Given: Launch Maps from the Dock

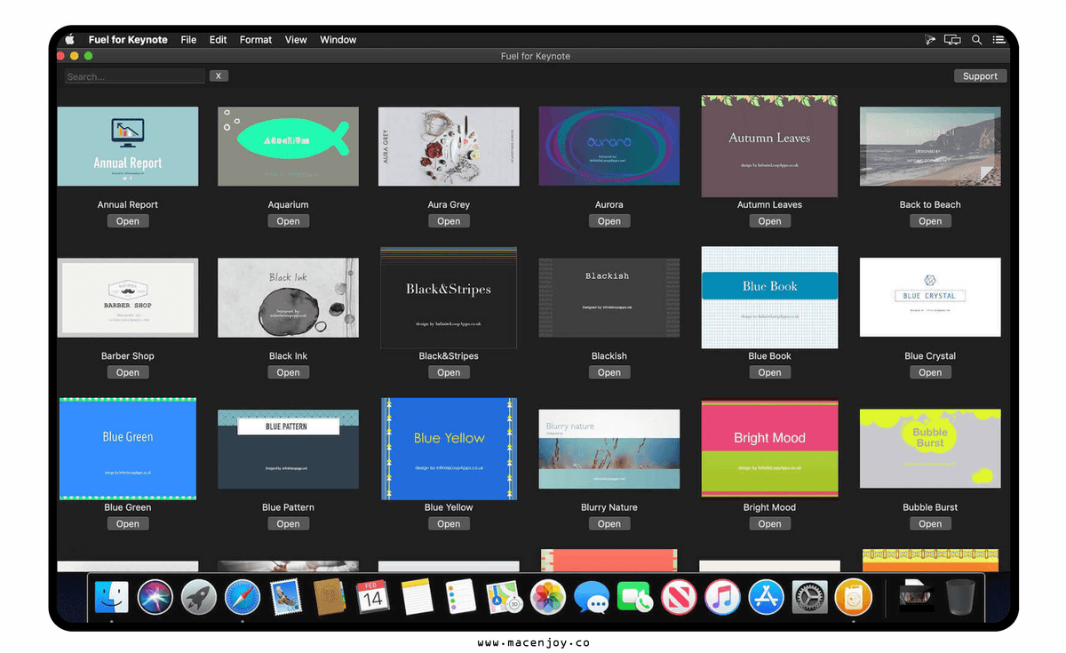Looking at the screenshot, I should tap(504, 597).
